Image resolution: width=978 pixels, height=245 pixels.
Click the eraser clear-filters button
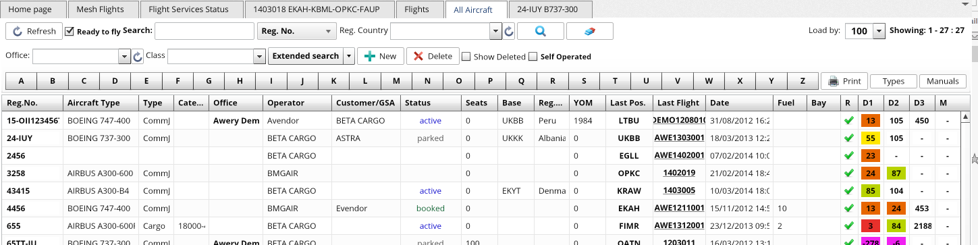tap(589, 31)
